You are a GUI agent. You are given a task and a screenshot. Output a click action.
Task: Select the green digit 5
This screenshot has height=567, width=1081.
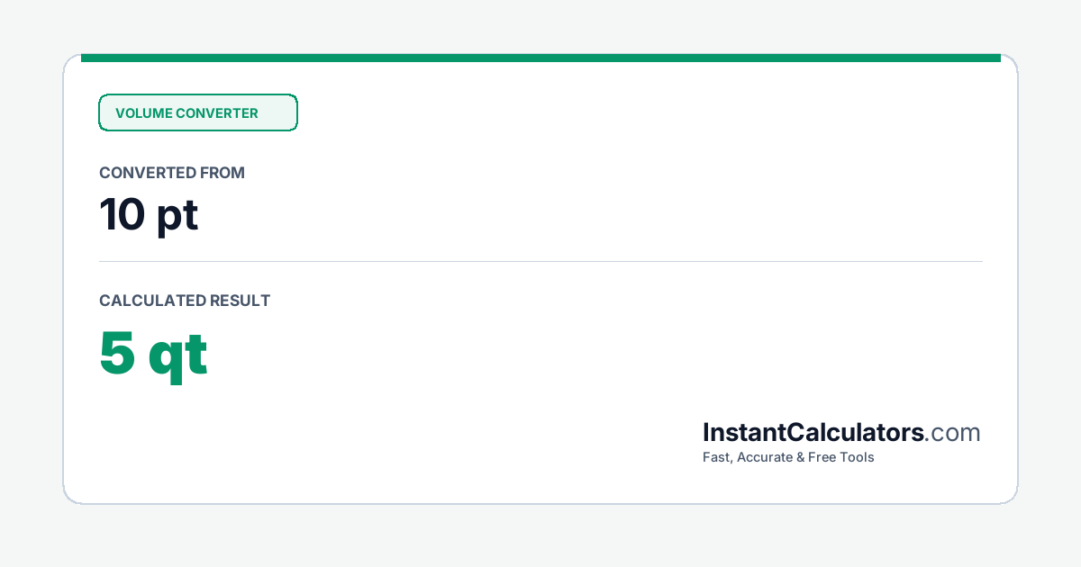click(x=117, y=352)
